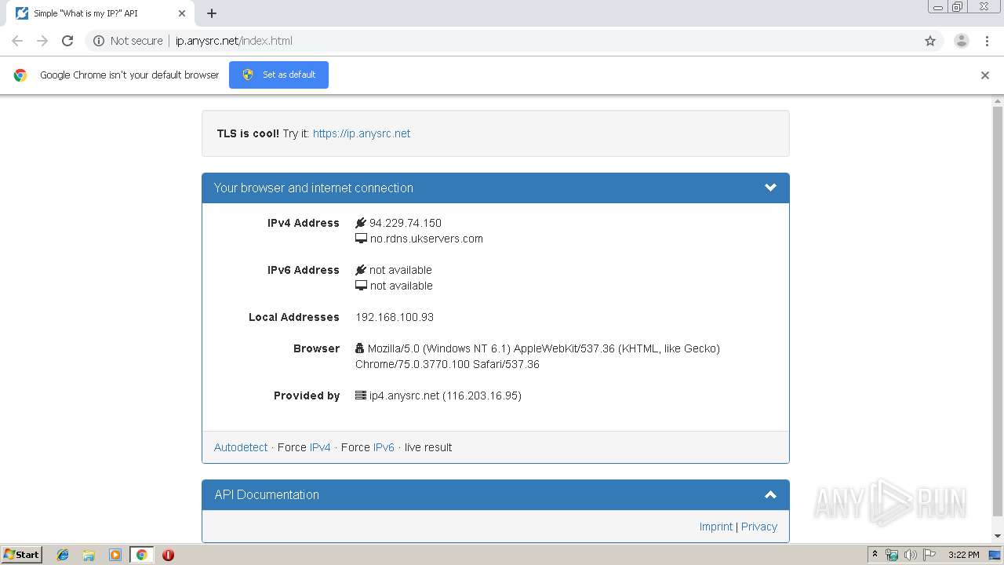Click the Chrome taskbar button
The image size is (1004, 565).
click(141, 555)
